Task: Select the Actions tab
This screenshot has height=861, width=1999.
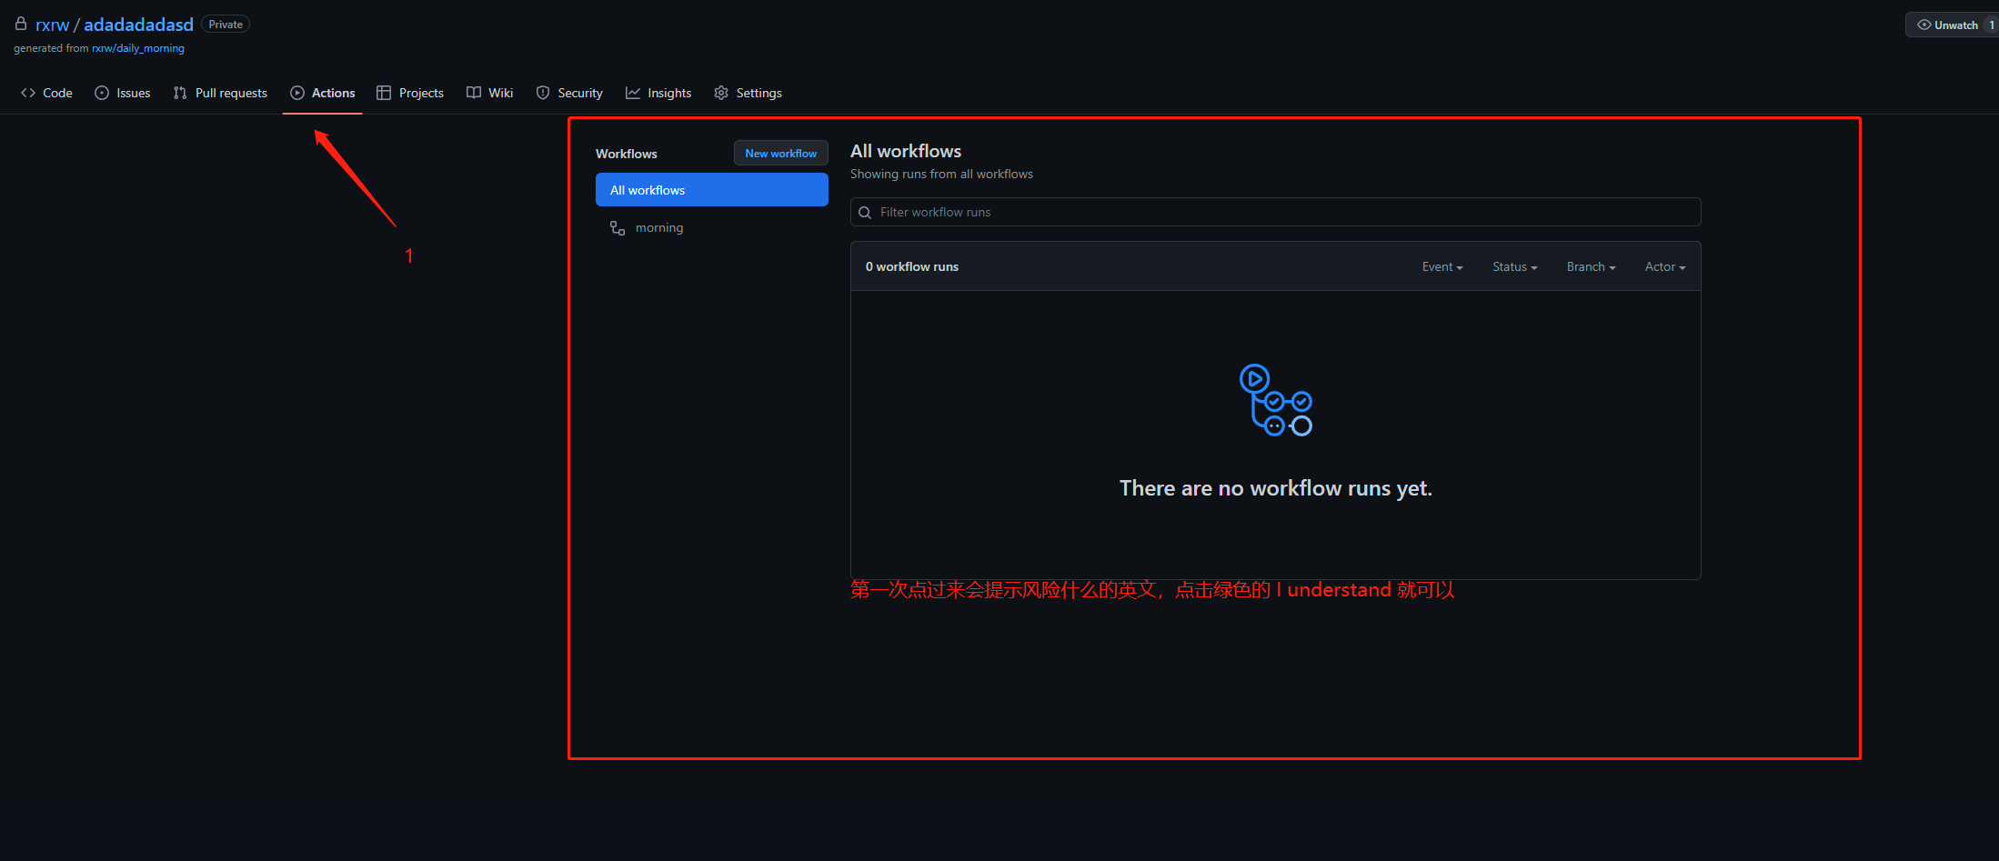Action: pyautogui.click(x=323, y=93)
